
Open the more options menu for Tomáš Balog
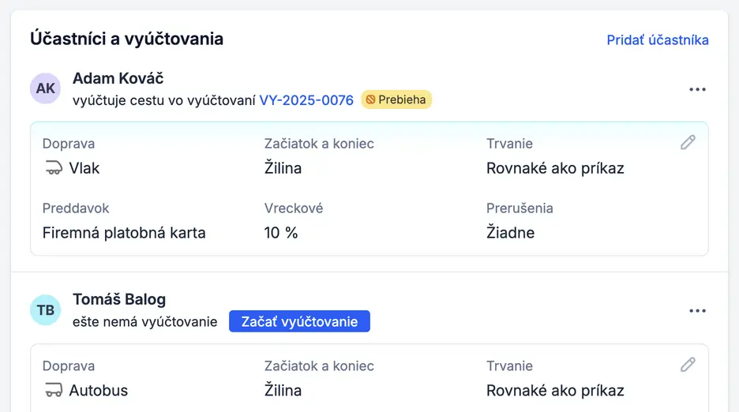click(697, 311)
